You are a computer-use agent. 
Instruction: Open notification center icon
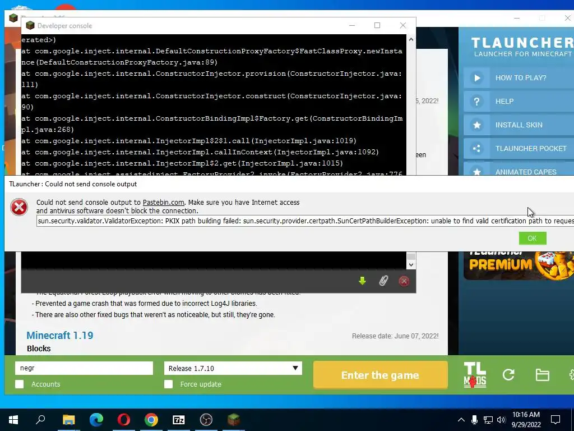[556, 420]
